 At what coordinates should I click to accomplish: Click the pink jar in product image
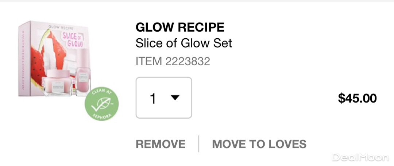(58, 82)
